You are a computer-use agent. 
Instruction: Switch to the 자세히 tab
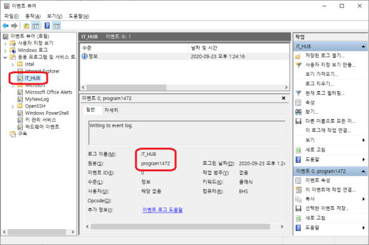[x=111, y=110]
